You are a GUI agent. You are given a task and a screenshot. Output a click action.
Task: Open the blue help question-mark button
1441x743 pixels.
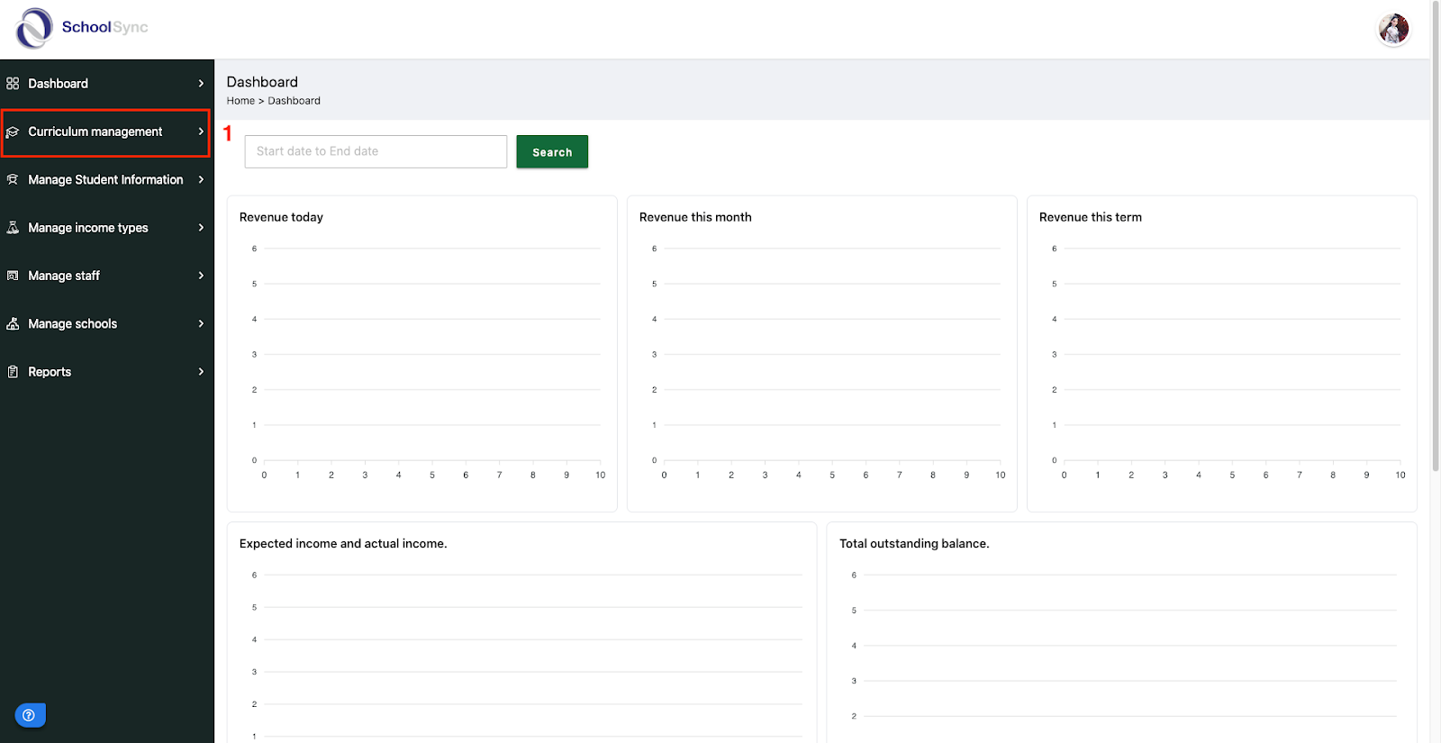[30, 715]
